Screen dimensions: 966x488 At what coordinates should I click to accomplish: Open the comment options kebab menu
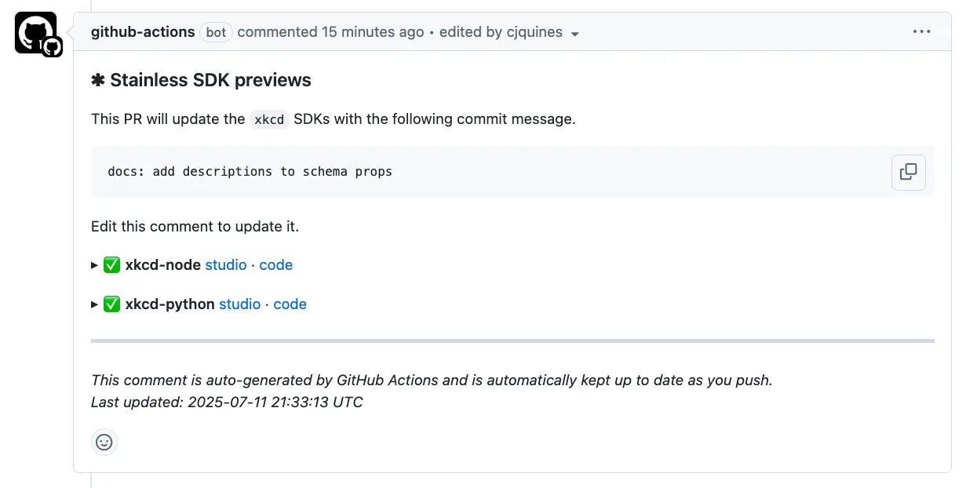(921, 31)
